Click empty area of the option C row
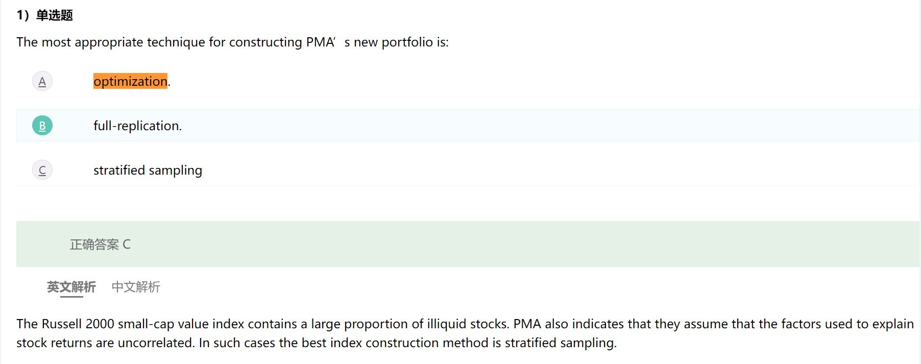This screenshot has height=364, width=921. (511, 170)
